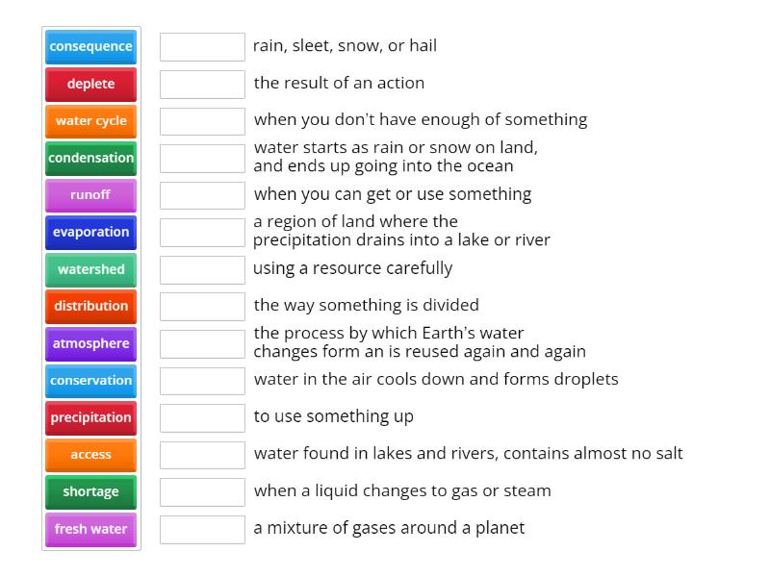
Task: Select the answer slot for 'using a resource carefully'
Action: point(202,269)
